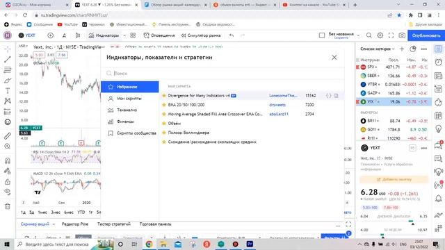Open the calendar panel icon in right sidebar
Screen dimensions: 445x250
click(x=439, y=115)
